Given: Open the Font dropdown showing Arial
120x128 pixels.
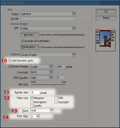Looking at the screenshot, I should [x=42, y=110].
